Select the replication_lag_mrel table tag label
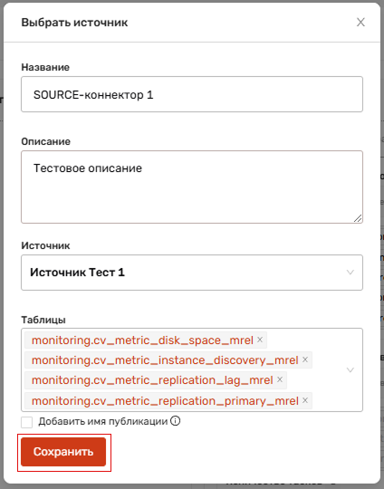The height and width of the screenshot is (489, 384). click(x=152, y=380)
